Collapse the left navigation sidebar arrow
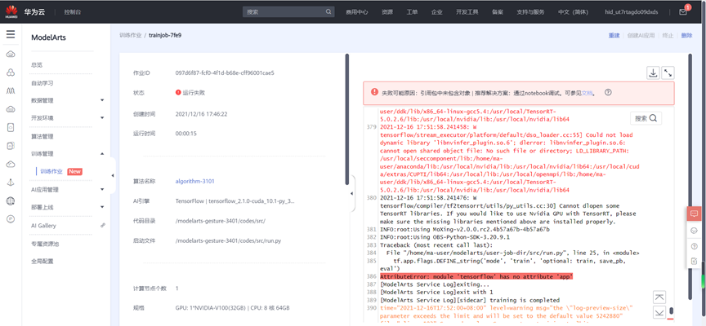The image size is (706, 326). click(x=113, y=175)
